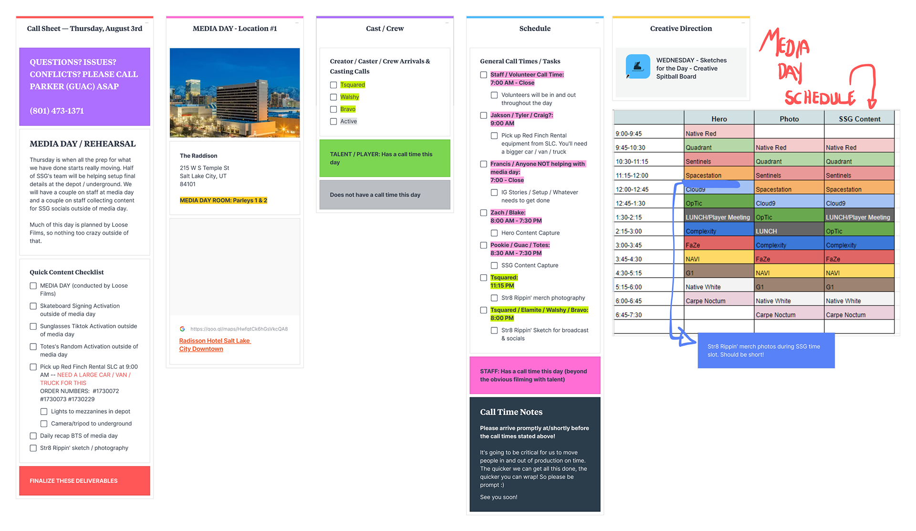
Task: Check the Tsquared casting call checkbox
Action: pos(333,85)
